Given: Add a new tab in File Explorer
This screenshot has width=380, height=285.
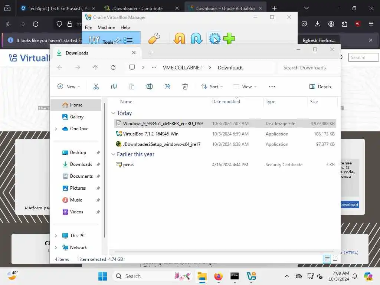Looking at the screenshot, I should click(x=150, y=53).
